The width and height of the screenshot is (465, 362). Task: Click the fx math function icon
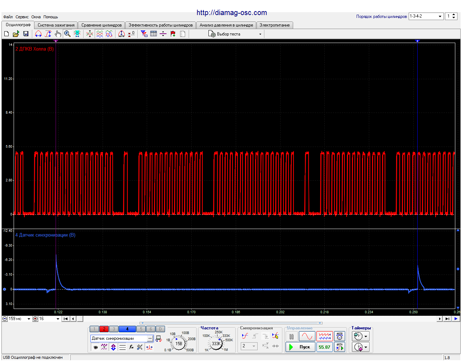pos(131,347)
